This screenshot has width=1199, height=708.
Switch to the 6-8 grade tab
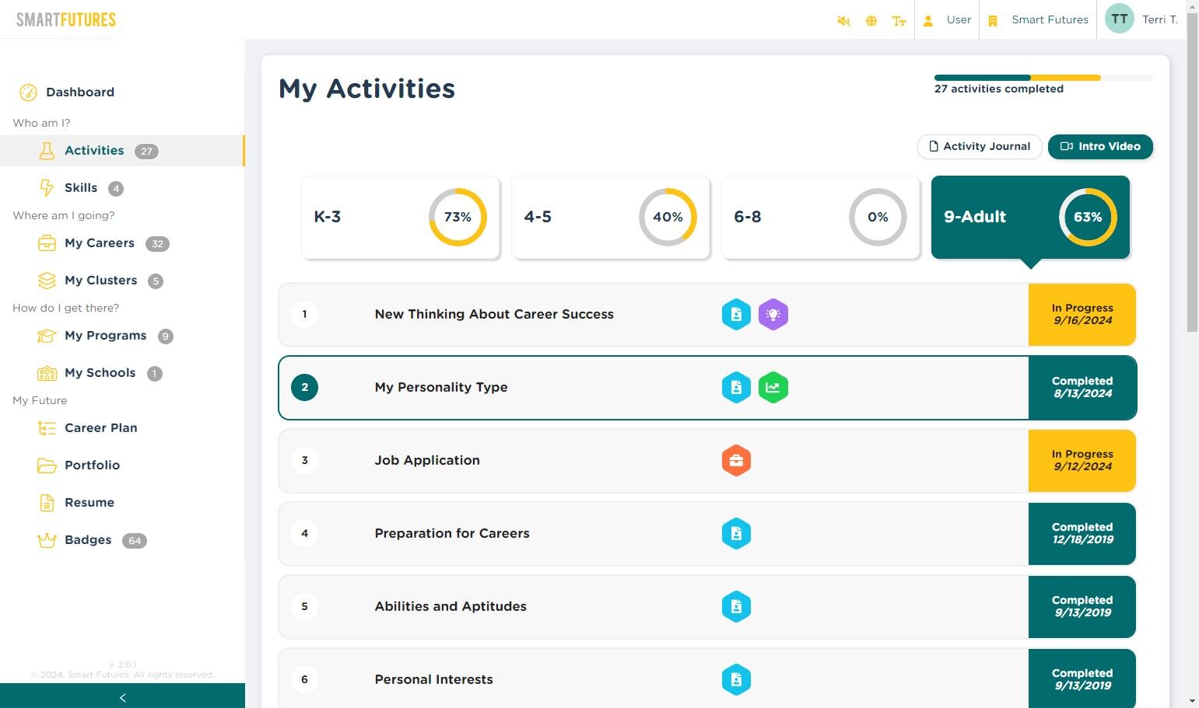pyautogui.click(x=821, y=218)
